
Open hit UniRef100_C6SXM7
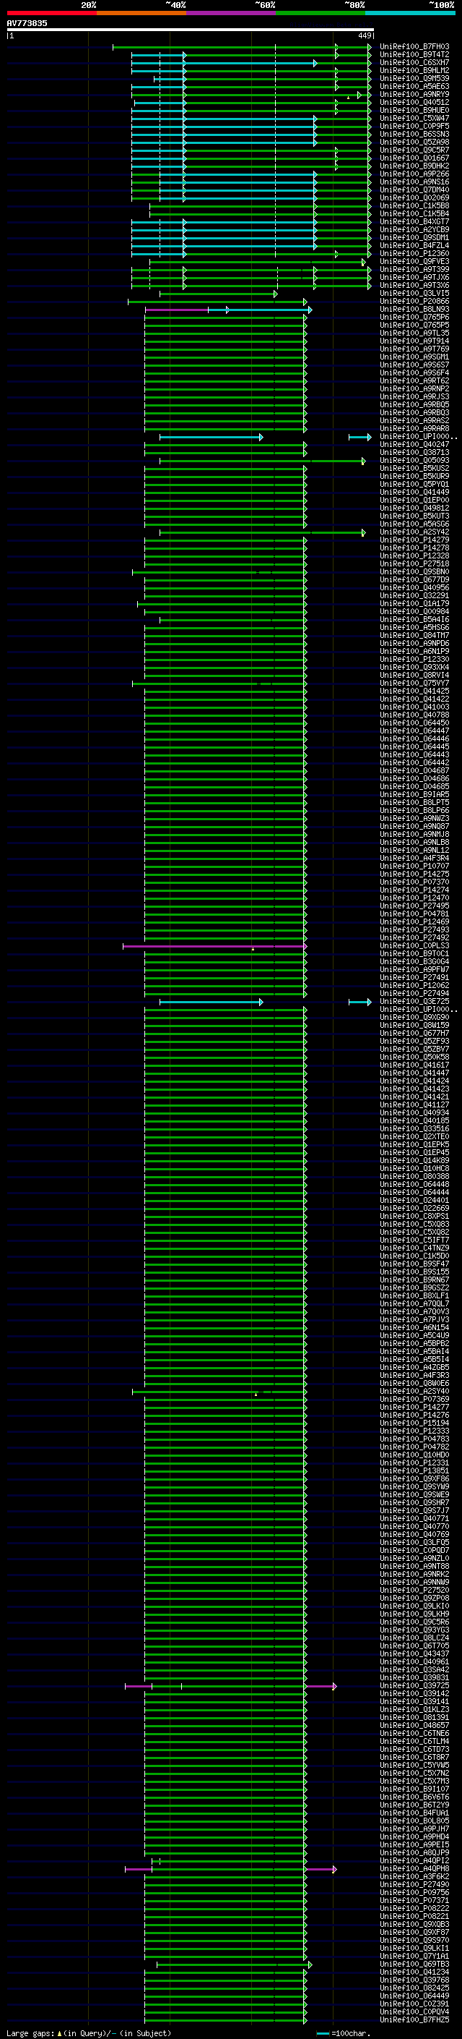414,62
